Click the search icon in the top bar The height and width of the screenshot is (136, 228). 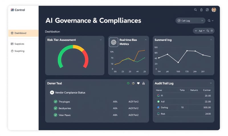pyautogui.click(x=195, y=10)
